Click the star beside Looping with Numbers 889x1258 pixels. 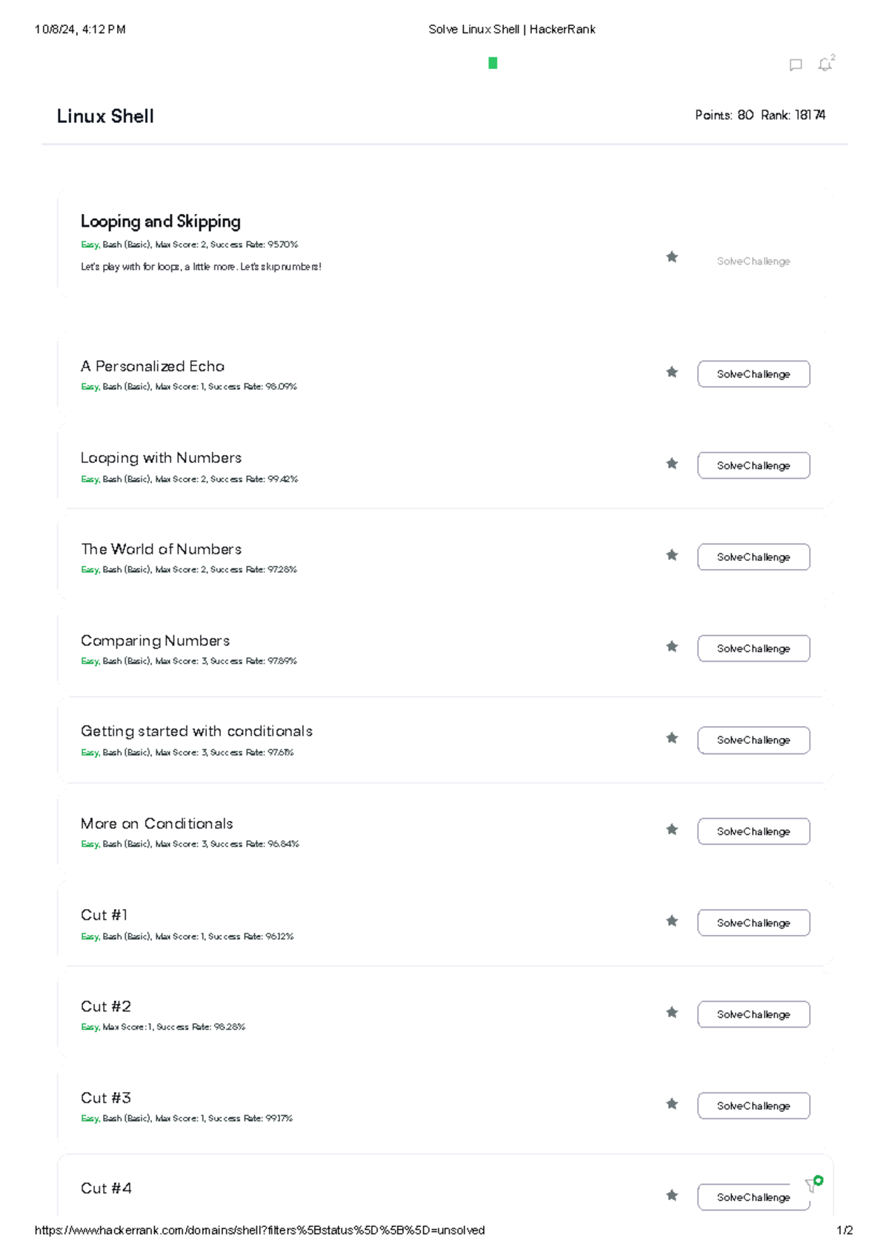[x=672, y=464]
